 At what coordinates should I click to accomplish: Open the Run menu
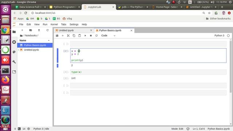[x=45, y=24]
